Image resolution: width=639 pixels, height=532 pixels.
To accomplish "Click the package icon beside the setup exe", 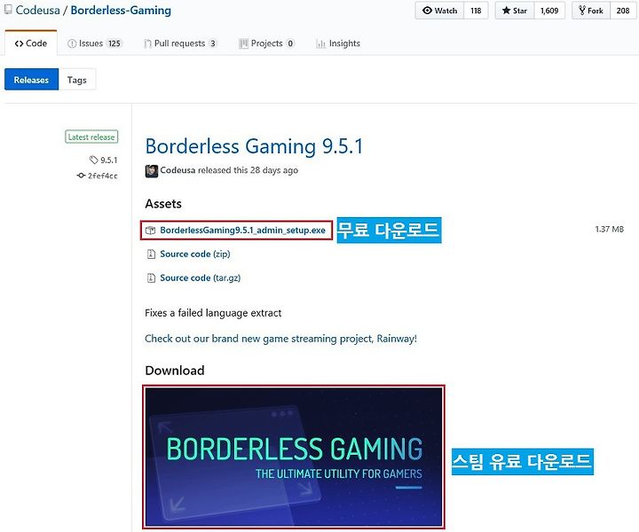I will point(151,231).
